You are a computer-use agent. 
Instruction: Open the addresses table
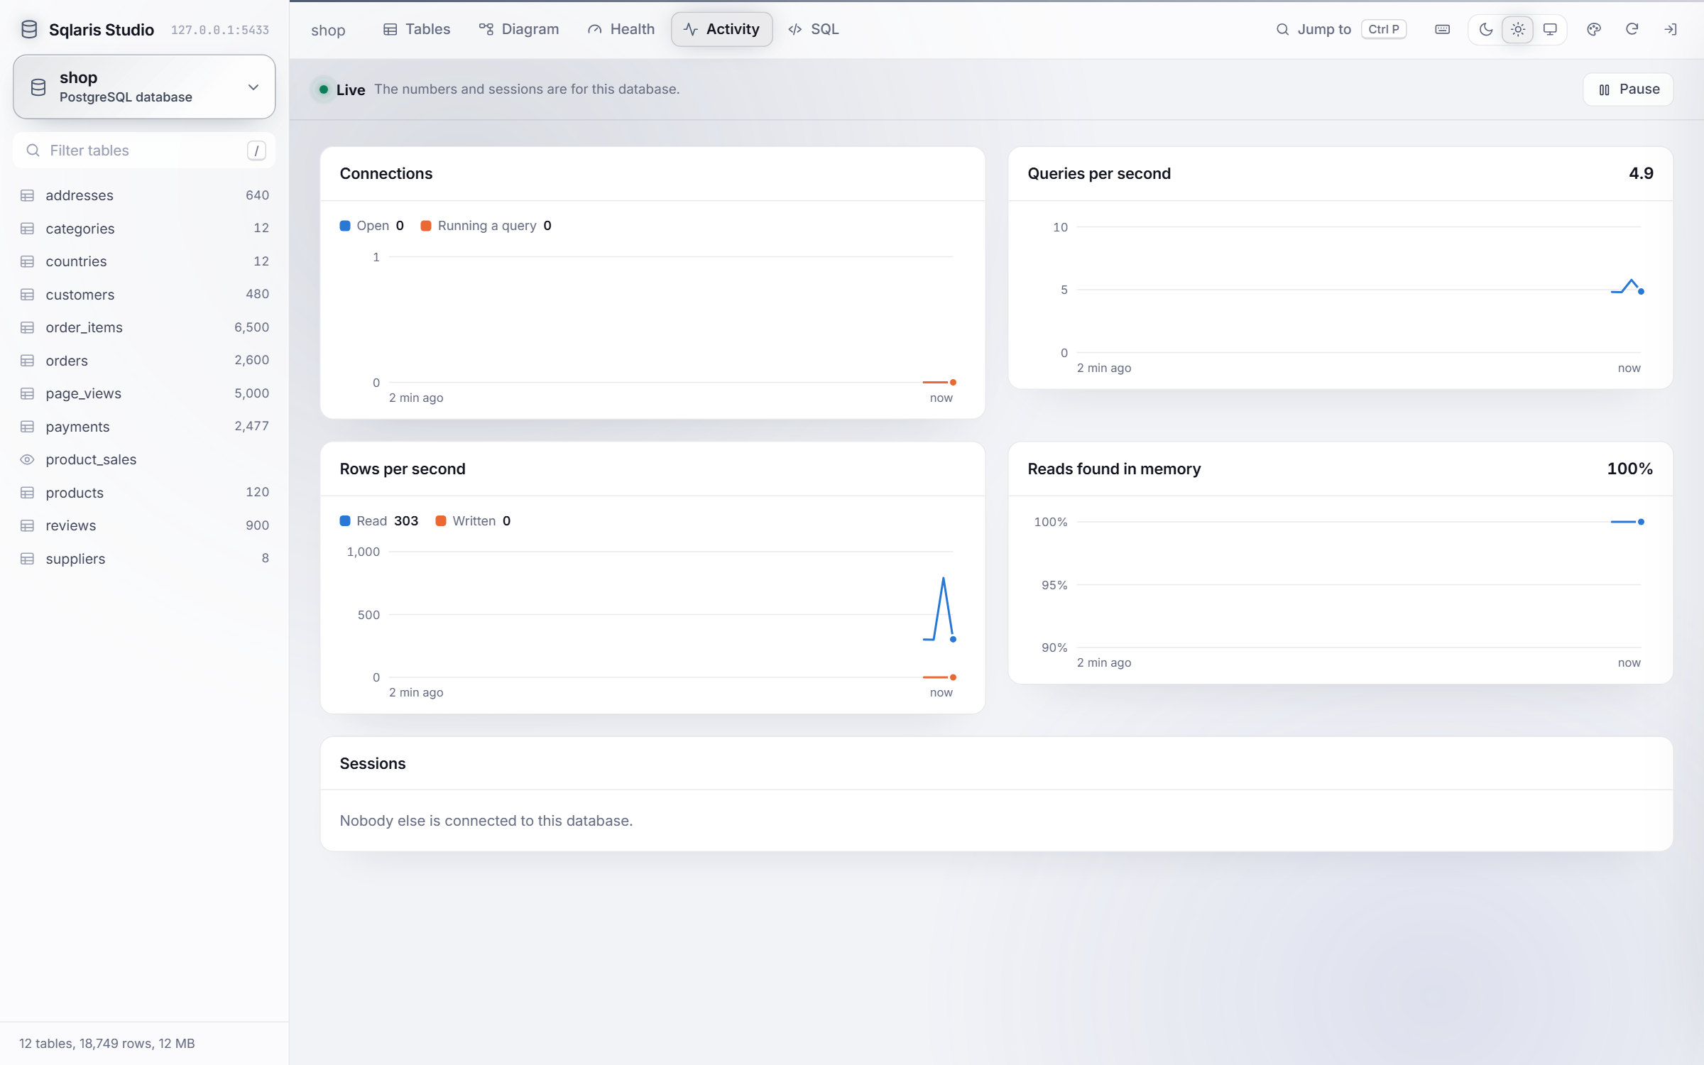point(144,195)
